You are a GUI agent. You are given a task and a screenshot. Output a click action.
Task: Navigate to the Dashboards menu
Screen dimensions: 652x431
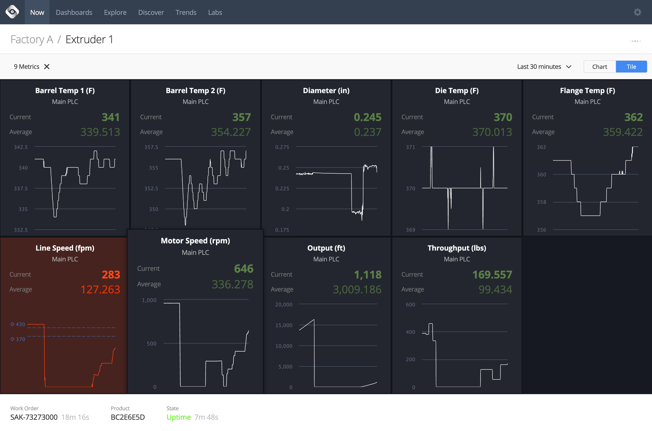pos(74,12)
